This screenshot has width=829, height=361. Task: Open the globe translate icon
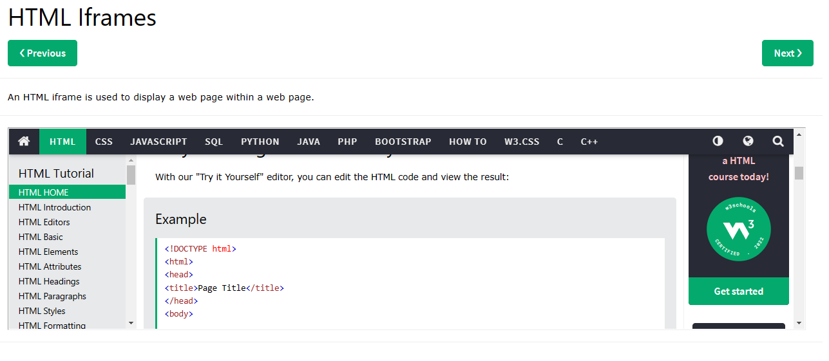point(748,142)
